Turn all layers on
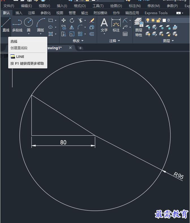Image resolution: width=190 pixels, height=223 pixels. point(148,34)
